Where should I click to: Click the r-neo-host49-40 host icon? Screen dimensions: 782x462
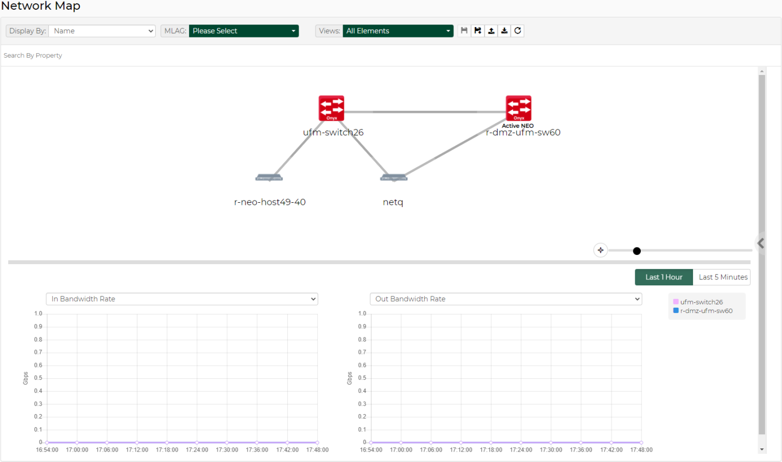pyautogui.click(x=269, y=178)
